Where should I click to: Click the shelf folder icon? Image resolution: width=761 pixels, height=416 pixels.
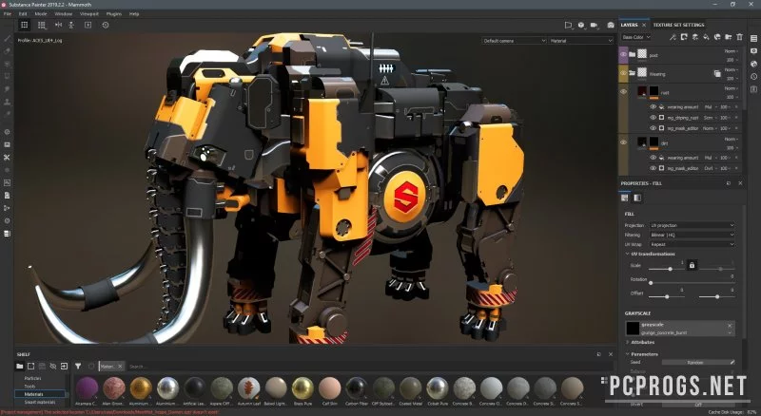coord(20,366)
